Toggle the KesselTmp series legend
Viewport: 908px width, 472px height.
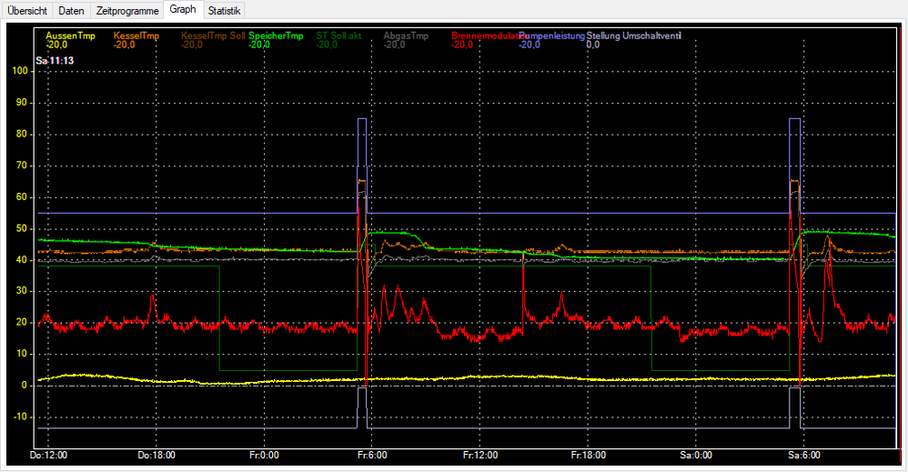coord(136,35)
